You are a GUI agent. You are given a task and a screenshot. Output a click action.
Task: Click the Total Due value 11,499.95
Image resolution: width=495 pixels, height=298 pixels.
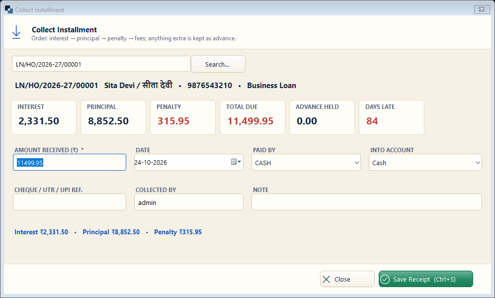[250, 121]
